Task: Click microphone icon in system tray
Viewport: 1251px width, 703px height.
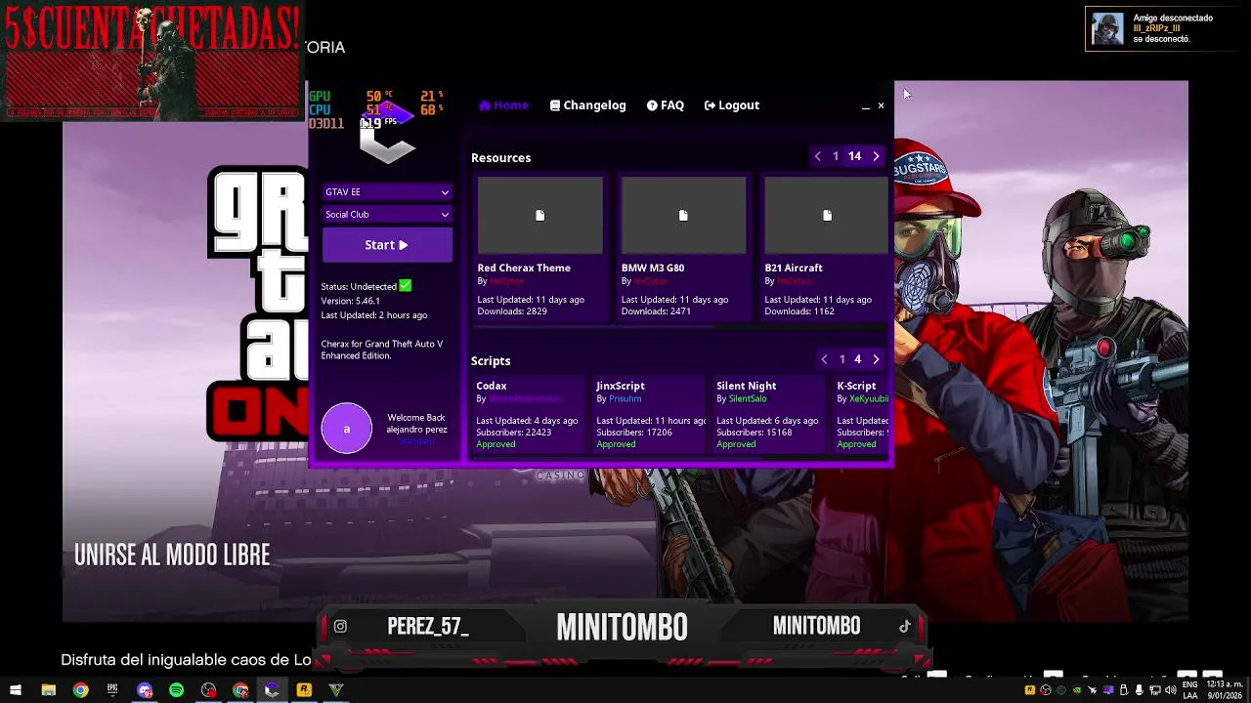Action: tap(1140, 690)
